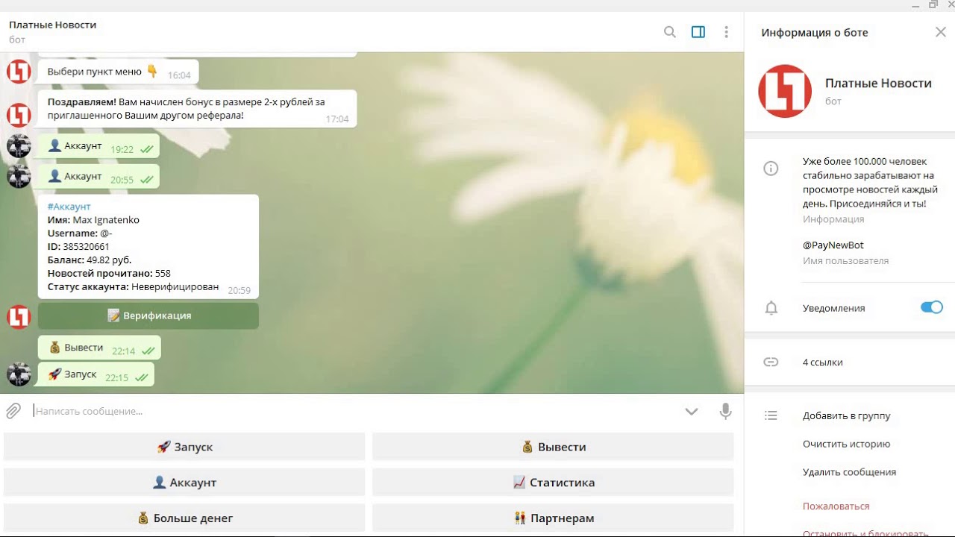The height and width of the screenshot is (537, 955).
Task: Close the Информация о боте panel
Action: (940, 32)
